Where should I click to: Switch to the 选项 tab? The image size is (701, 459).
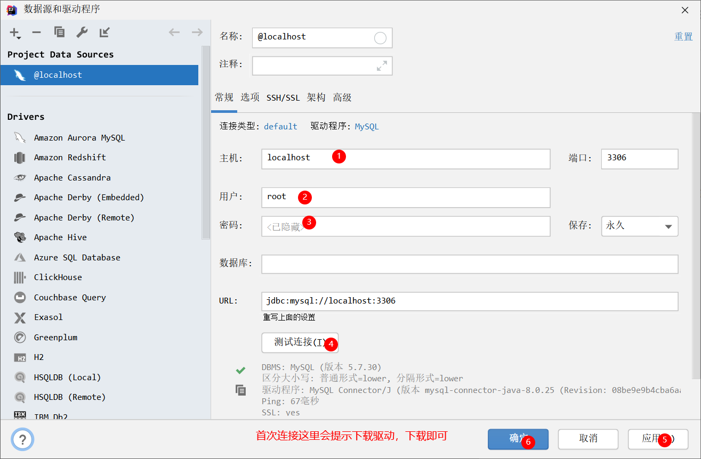pos(250,97)
